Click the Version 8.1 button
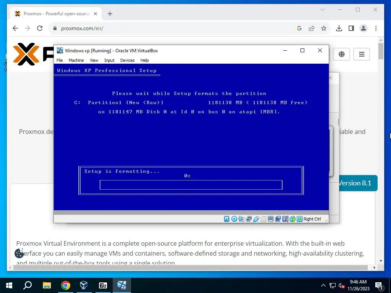 (358, 183)
